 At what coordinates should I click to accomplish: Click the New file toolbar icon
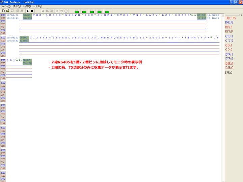pos(3,11)
